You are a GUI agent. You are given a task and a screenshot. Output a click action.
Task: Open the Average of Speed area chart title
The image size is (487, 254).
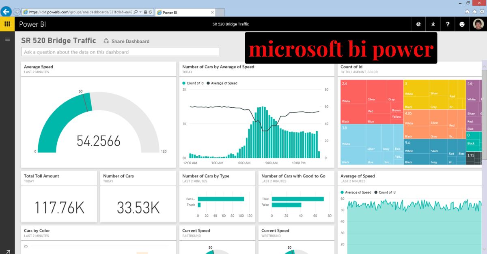coord(358,176)
